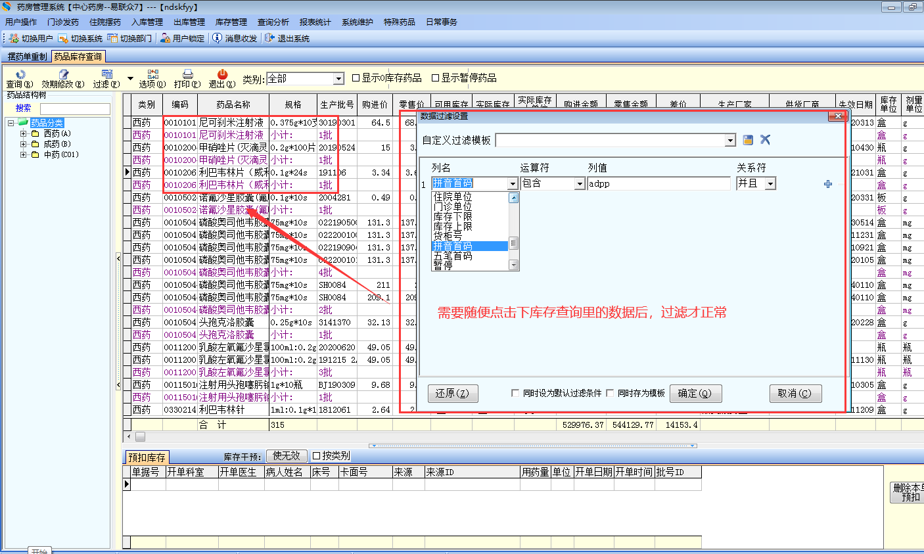Add a filter condition row (plus icon)
Screen dimensions: 924x554
click(828, 184)
